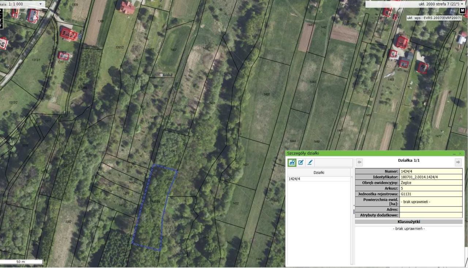The height and width of the screenshot is (268, 468).
Task: Go to previous parcel with left arrow
Action: pos(359,162)
